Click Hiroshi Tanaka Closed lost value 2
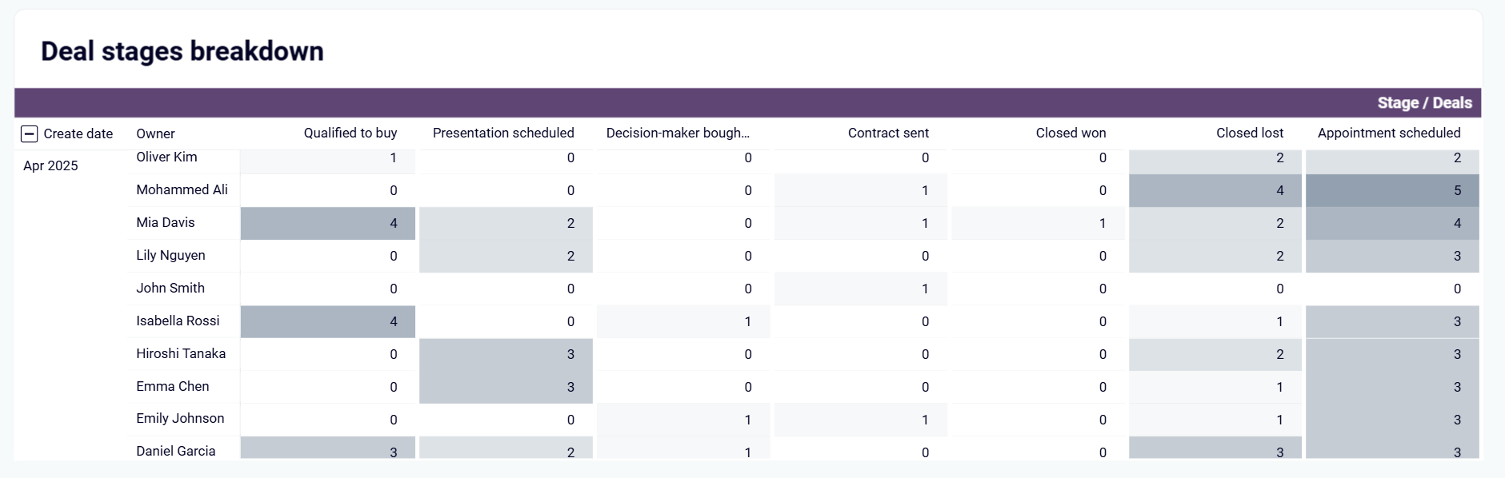 tap(1215, 354)
